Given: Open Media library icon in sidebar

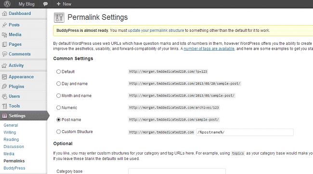Looking at the screenshot, I should [4, 35].
